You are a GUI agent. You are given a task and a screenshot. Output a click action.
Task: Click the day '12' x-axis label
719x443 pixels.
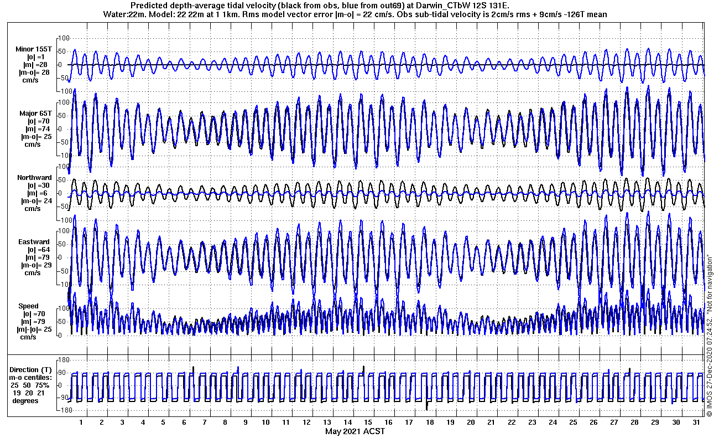pyautogui.click(x=307, y=423)
